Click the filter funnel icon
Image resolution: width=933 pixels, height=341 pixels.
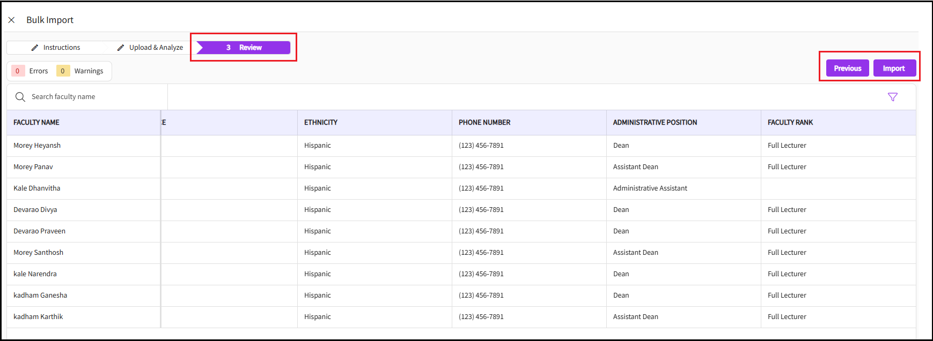point(892,97)
